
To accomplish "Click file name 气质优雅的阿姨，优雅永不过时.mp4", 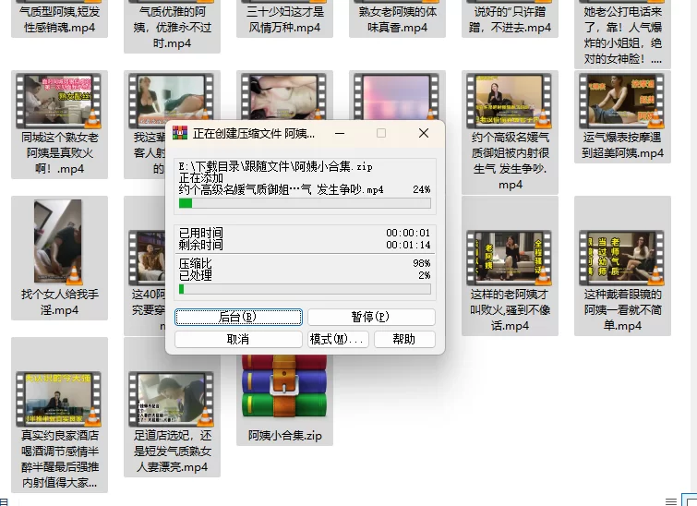I will pyautogui.click(x=172, y=27).
